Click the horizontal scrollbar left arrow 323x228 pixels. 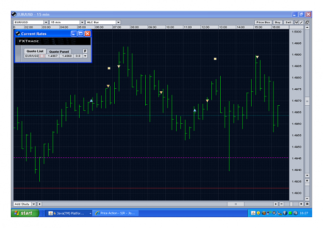point(39,204)
